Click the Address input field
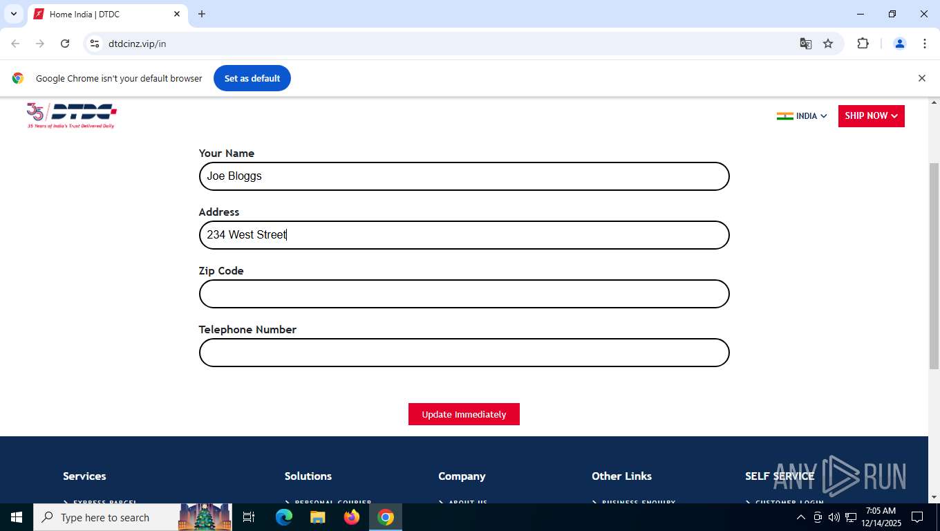This screenshot has height=531, width=940. pos(464,235)
